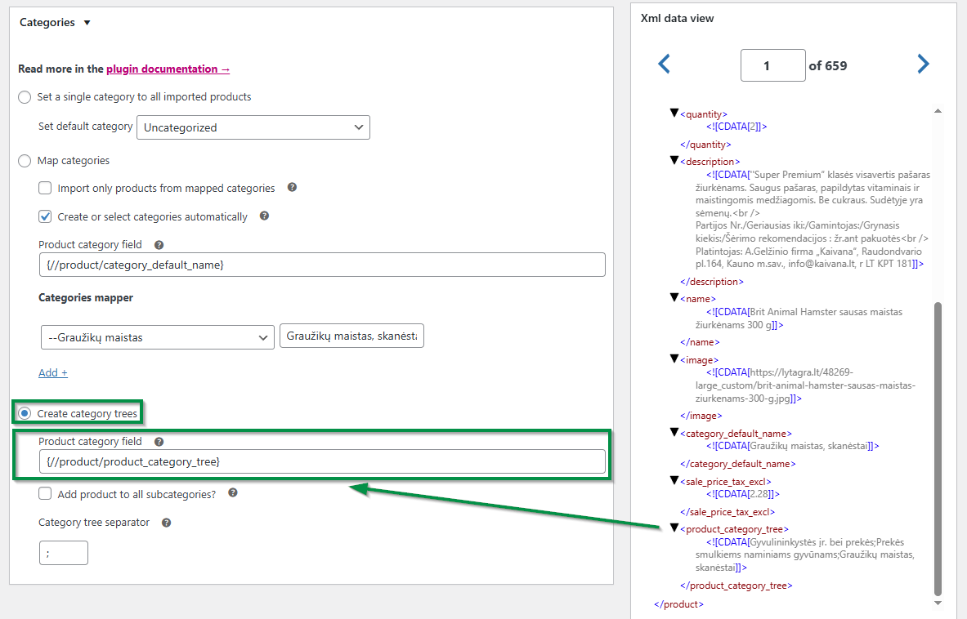Choose the Set a single category option
The height and width of the screenshot is (619, 967).
[24, 96]
